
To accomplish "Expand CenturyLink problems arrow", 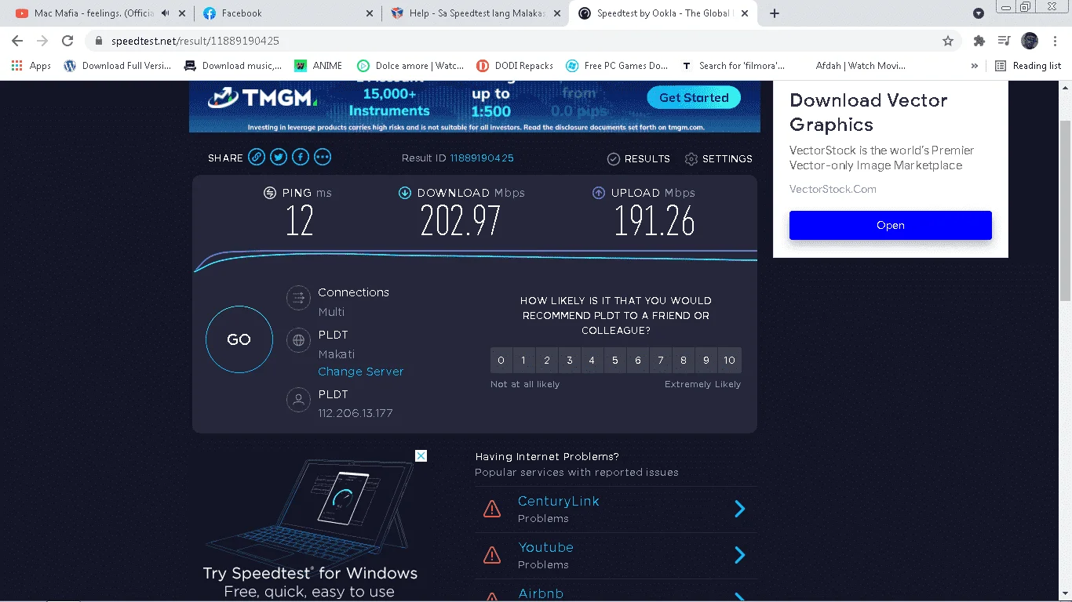I will (739, 510).
